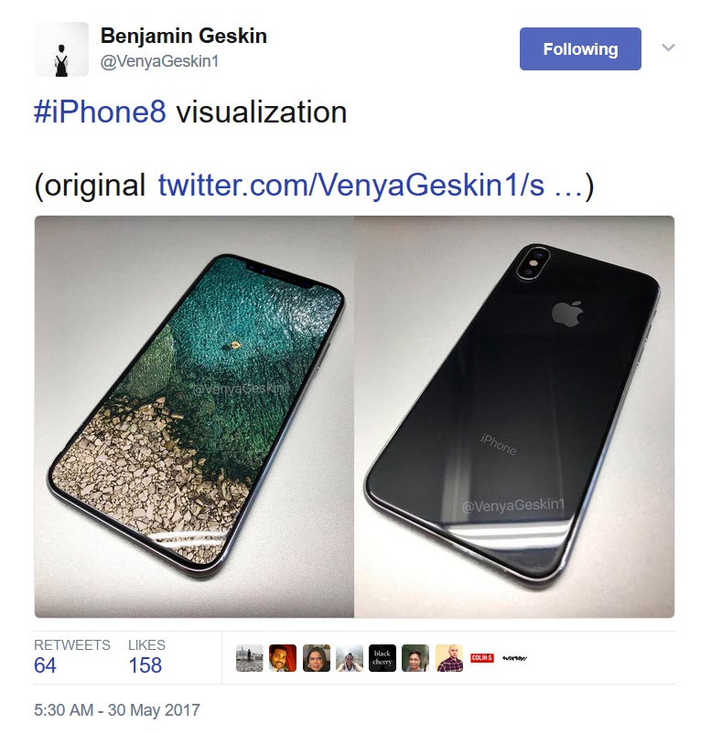Toggle the Following button
Viewport: 711px width, 734px height.
(580, 49)
